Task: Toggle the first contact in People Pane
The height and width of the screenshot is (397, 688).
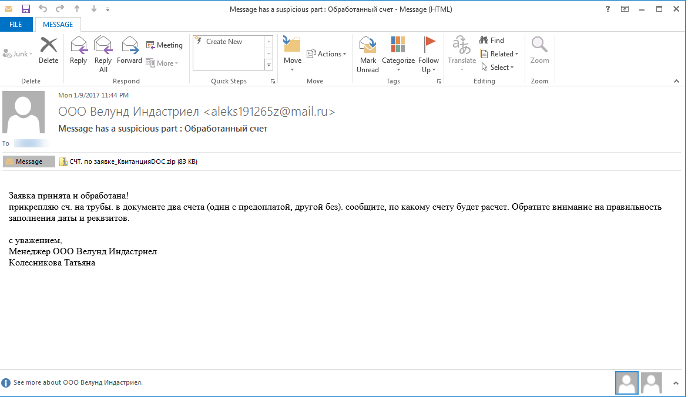Action: pos(626,382)
